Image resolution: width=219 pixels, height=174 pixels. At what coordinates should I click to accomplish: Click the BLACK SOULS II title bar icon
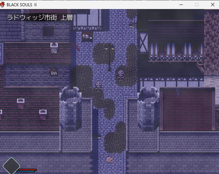[x=2, y=5]
